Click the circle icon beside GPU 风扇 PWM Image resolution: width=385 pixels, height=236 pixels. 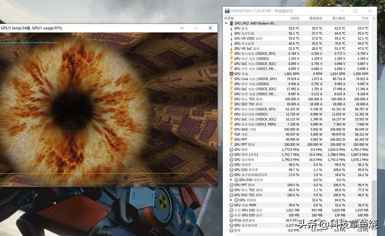click(231, 205)
